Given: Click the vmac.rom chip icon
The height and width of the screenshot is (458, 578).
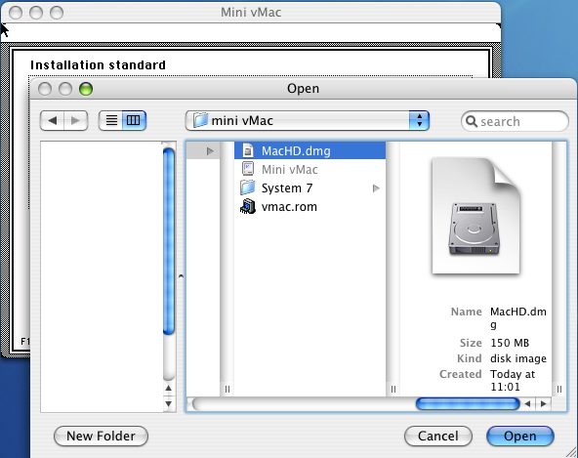Looking at the screenshot, I should pyautogui.click(x=248, y=206).
